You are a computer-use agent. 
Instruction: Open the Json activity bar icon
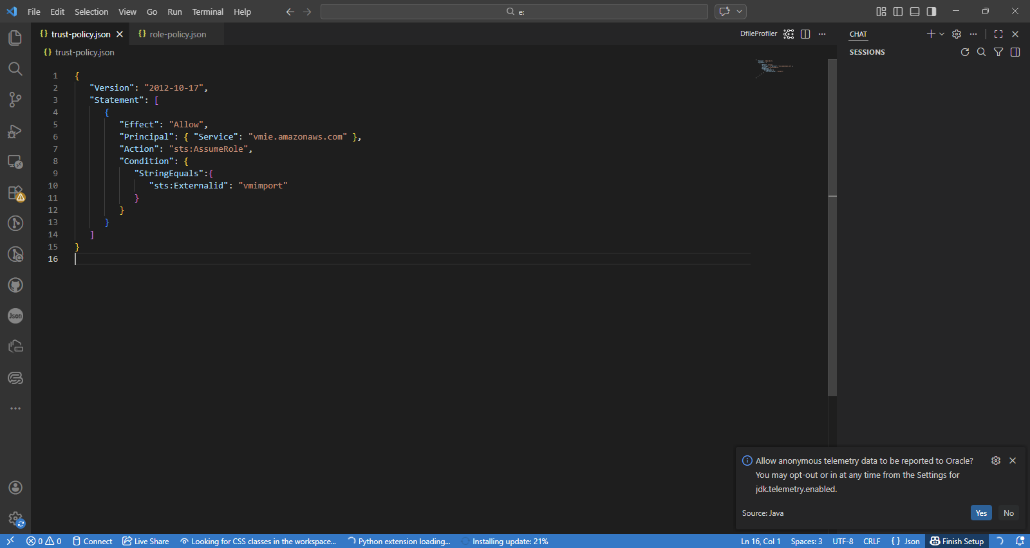15,316
